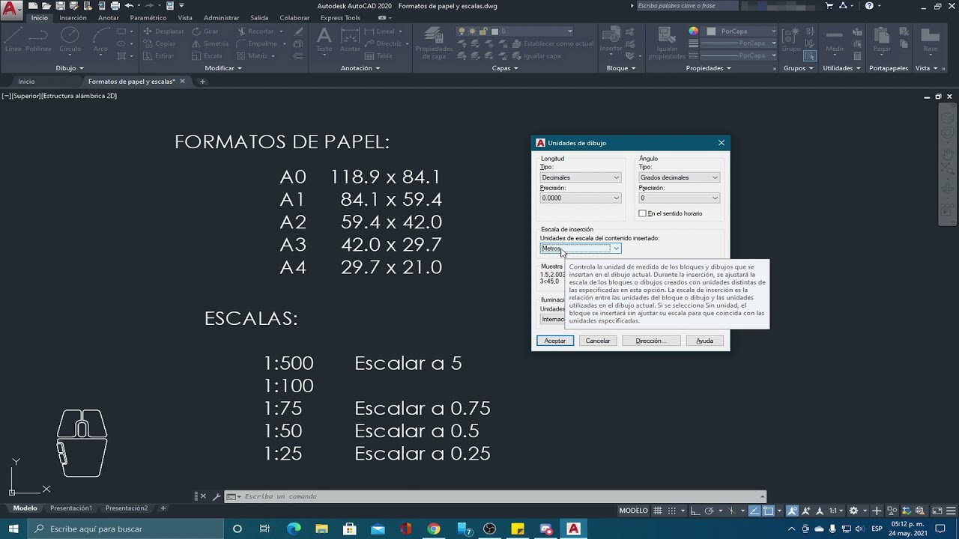
Task: Click Igualar propiedades tool
Action: (666, 42)
